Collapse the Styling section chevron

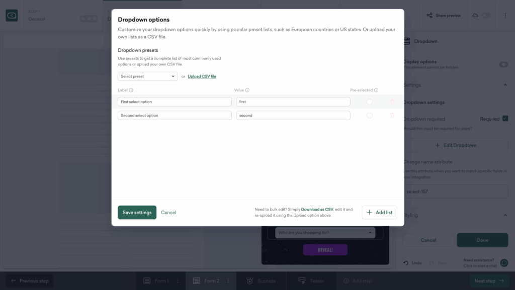pos(505,215)
